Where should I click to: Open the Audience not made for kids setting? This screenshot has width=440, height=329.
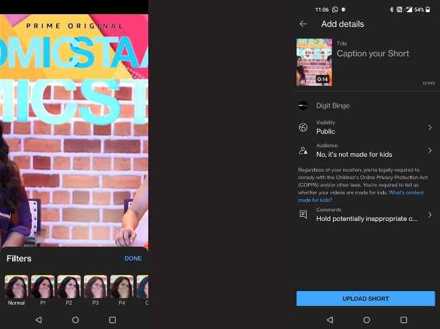[366, 151]
